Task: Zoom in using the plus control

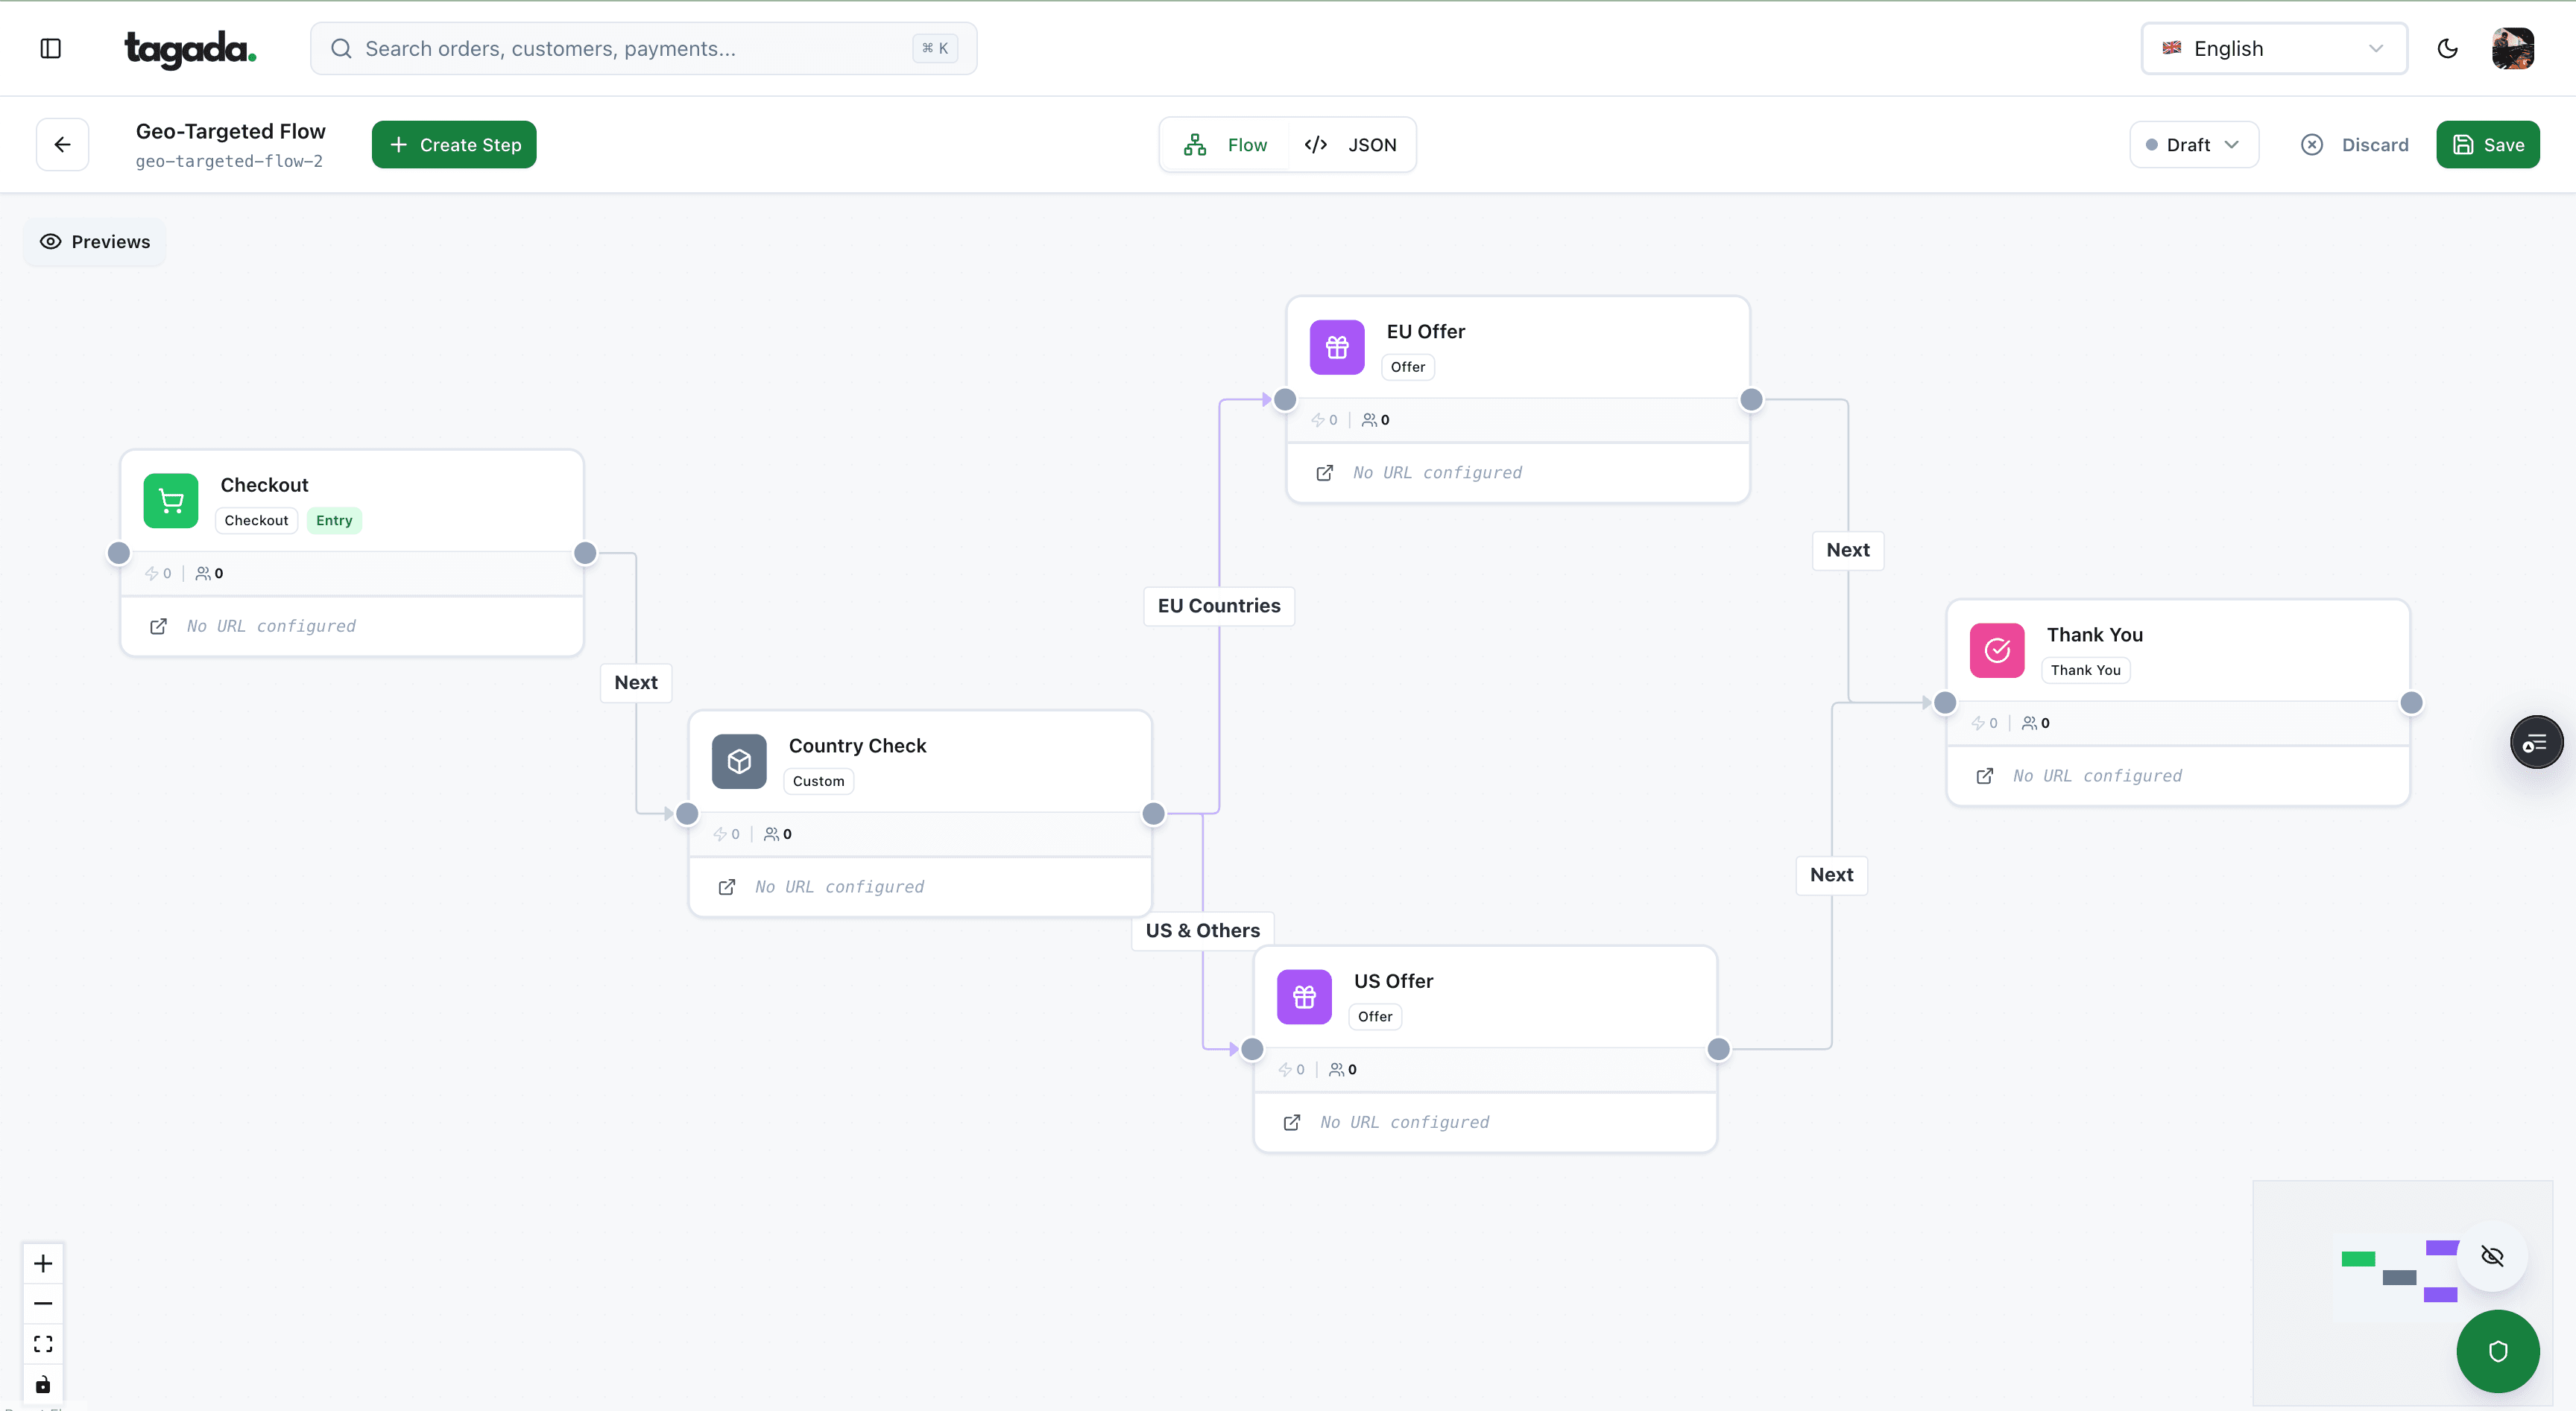Action: click(42, 1262)
